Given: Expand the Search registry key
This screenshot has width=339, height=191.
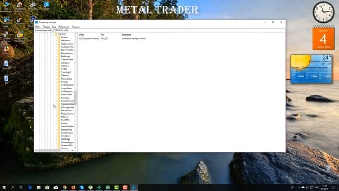Looking at the screenshot, I should 56,123.
